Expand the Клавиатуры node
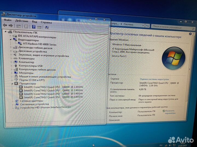This screenshot has width=197, height=147. pyautogui.click(x=11, y=58)
